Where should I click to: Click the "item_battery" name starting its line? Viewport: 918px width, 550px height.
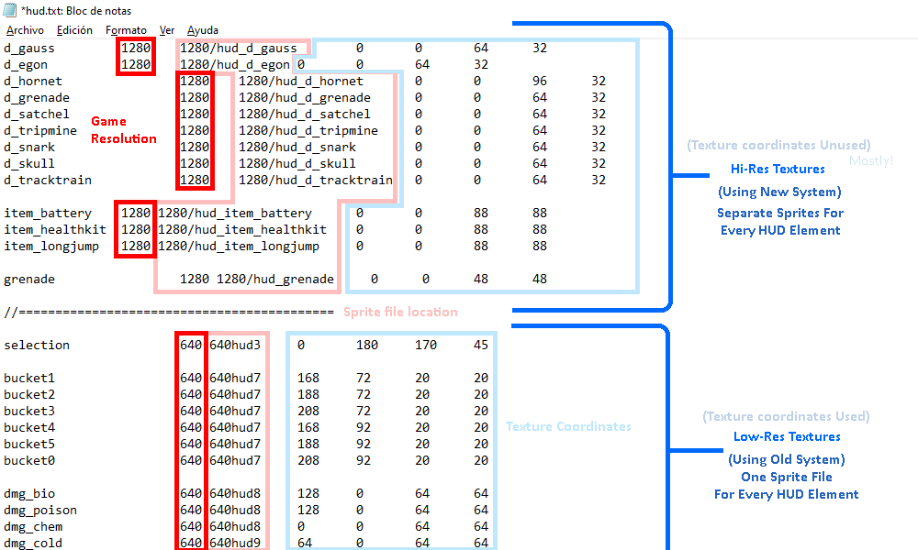pyautogui.click(x=48, y=214)
